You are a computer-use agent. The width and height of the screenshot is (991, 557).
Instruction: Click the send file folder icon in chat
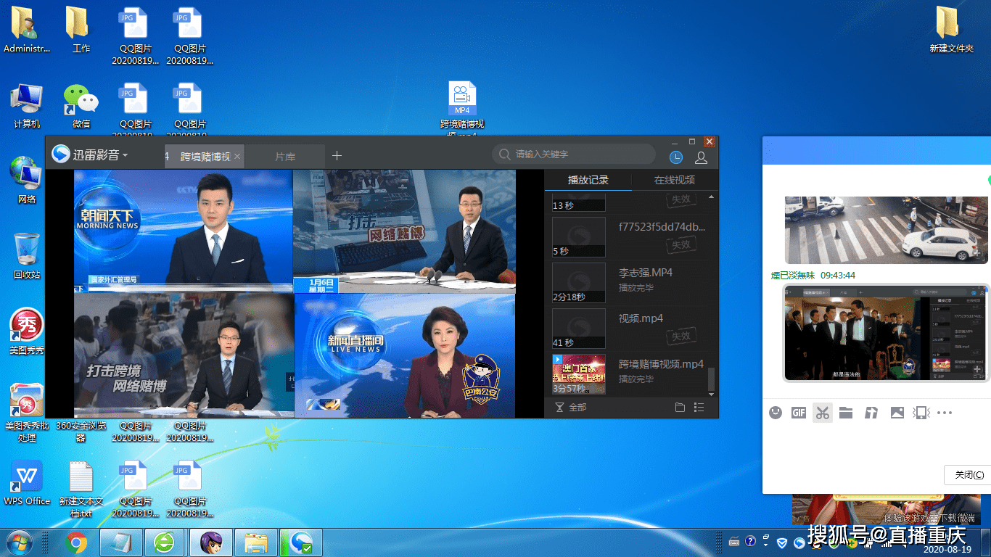pos(846,413)
